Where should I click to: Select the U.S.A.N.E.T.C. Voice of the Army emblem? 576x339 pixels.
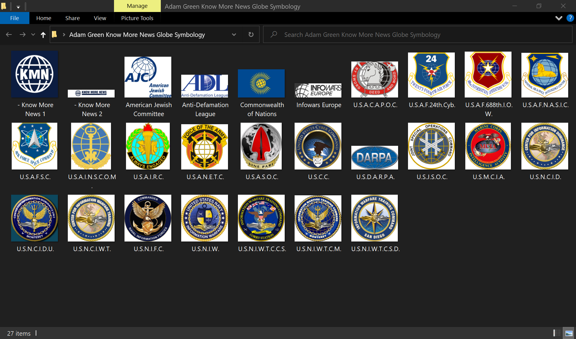coord(205,147)
